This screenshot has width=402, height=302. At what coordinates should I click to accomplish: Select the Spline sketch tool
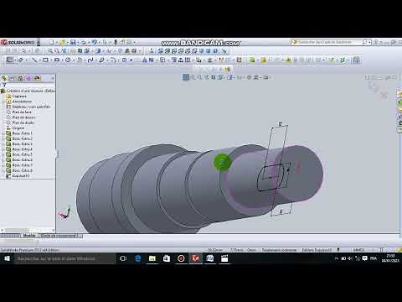(90, 60)
